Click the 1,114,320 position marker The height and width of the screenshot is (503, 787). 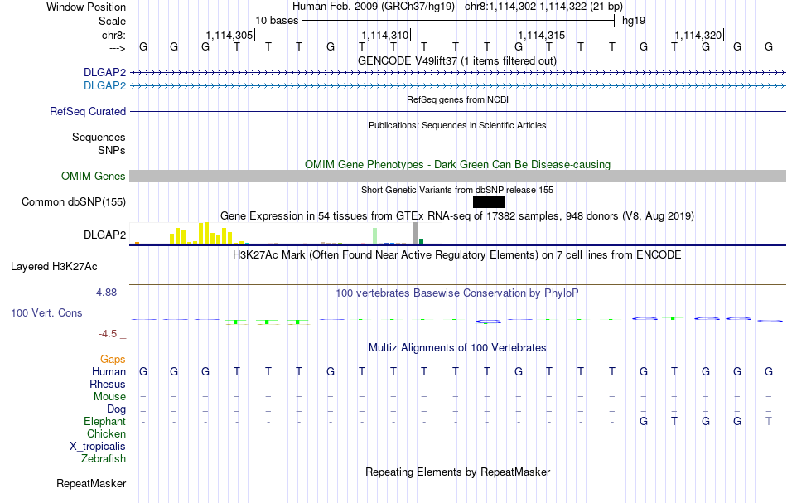coord(699,35)
